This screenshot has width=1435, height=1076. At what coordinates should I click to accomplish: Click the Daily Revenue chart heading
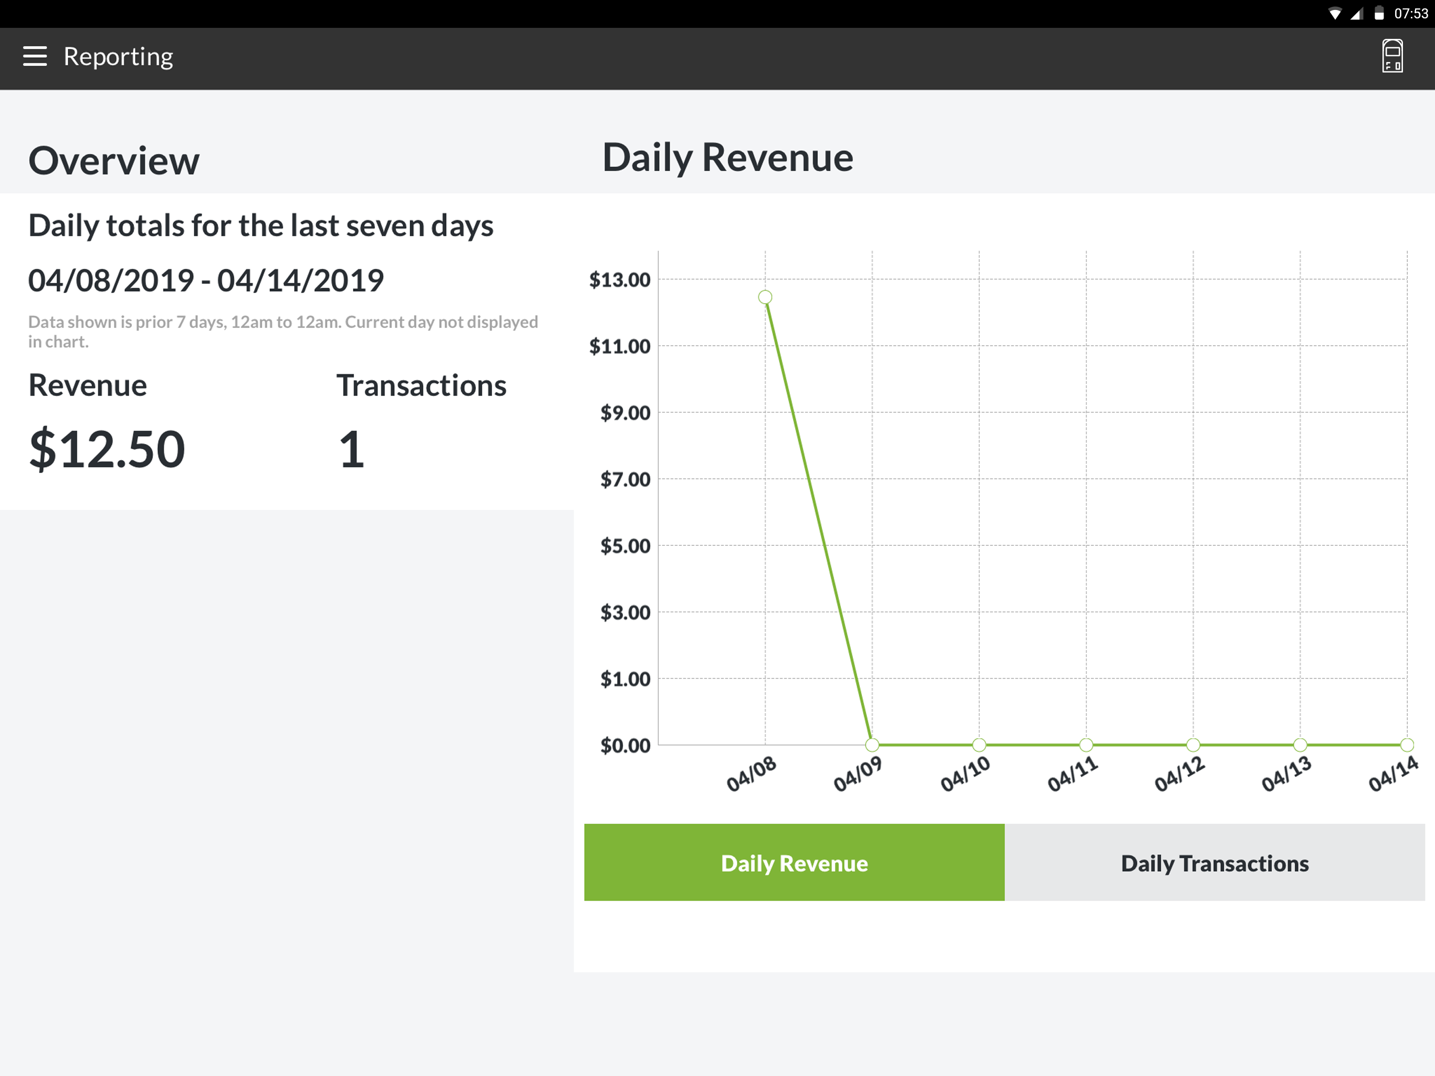tap(728, 158)
